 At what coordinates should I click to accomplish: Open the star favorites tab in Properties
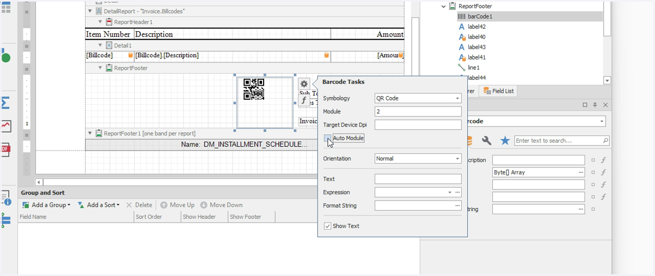(x=505, y=141)
